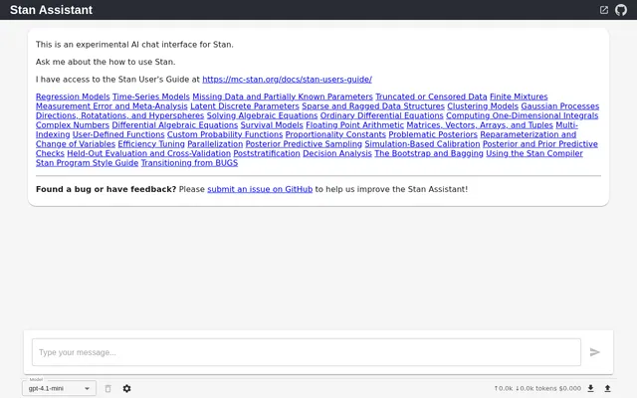Open the Time-Series Models link
The image size is (637, 398).
(x=151, y=97)
